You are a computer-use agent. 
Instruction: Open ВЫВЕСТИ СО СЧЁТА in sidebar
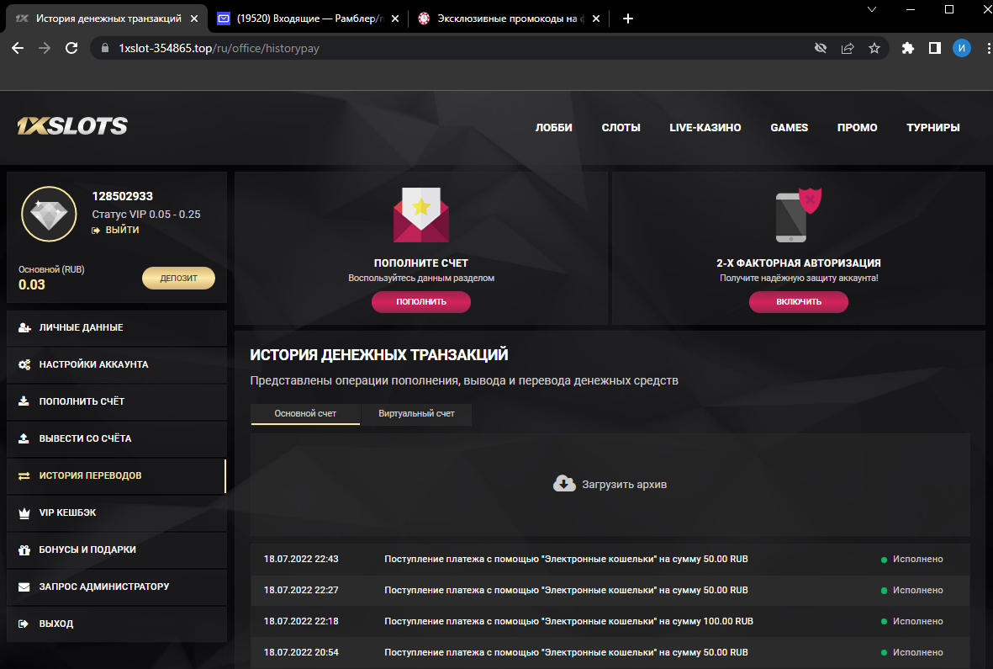(x=117, y=438)
